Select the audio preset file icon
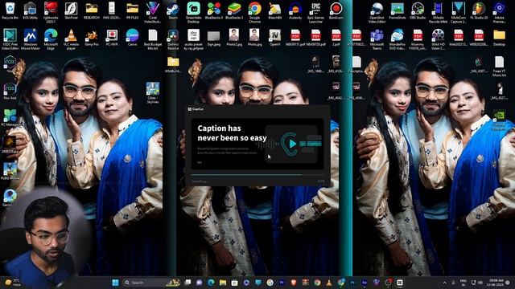This screenshot has height=289, width=515. (193, 39)
